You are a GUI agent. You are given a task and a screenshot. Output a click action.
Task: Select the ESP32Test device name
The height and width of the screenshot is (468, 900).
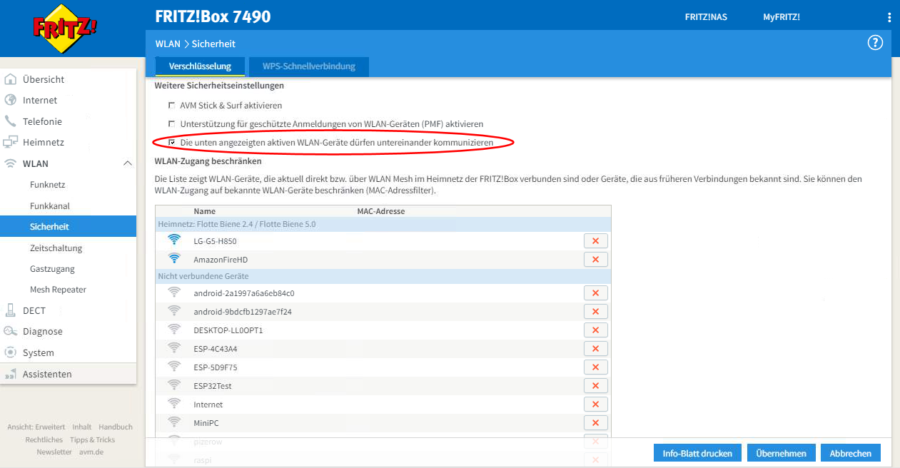click(x=213, y=386)
